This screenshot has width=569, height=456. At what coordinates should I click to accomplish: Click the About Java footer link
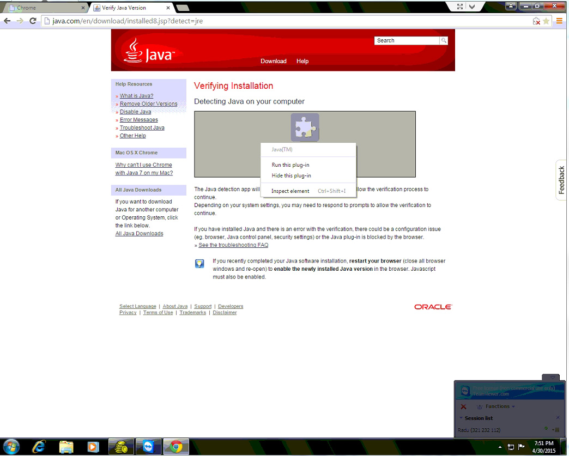175,306
